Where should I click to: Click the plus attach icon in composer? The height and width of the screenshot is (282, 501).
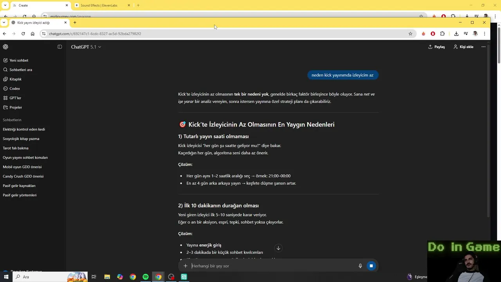coord(186,266)
